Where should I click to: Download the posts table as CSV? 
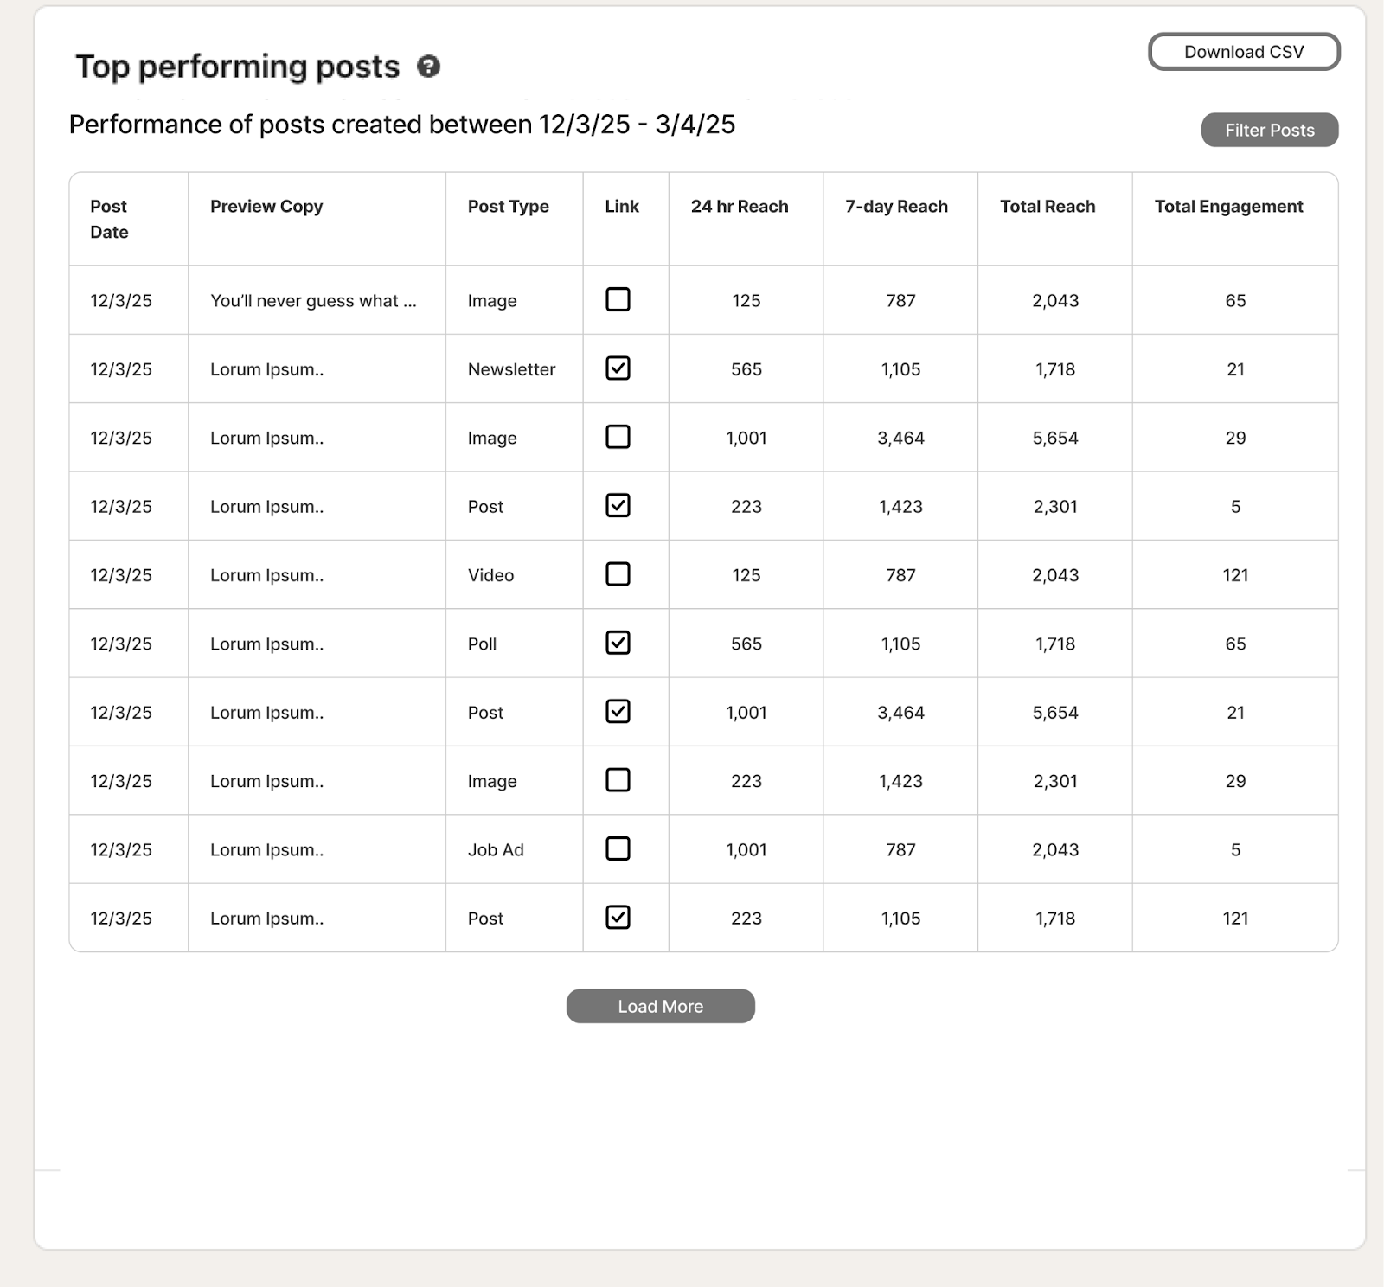[1244, 52]
